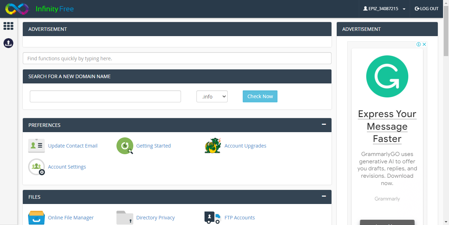Click the FTP Accounts truck icon
Image resolution: width=449 pixels, height=225 pixels.
(x=213, y=218)
